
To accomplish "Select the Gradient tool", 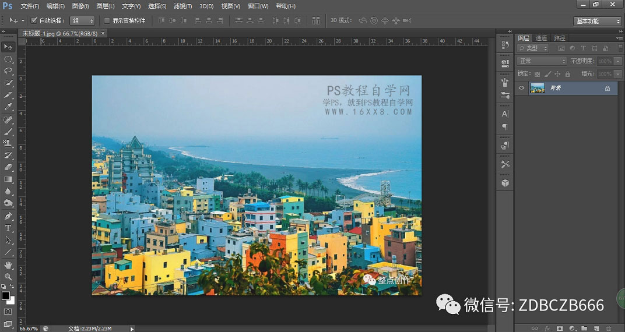I will click(8, 179).
